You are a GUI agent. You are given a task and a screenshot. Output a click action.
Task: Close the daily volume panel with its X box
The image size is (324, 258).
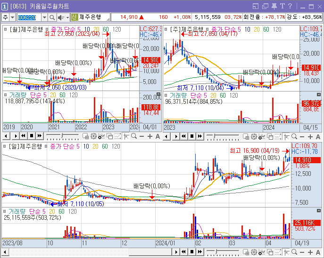pos(319,211)
